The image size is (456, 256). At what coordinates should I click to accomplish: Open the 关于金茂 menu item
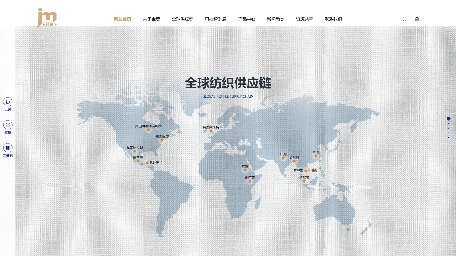[152, 19]
